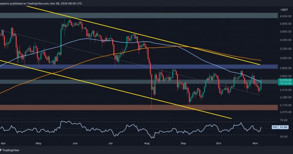Click the 2,650.00 price axis label

pyautogui.click(x=285, y=76)
